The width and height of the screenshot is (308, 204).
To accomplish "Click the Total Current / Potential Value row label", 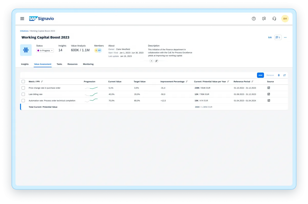I will [x=43, y=107].
